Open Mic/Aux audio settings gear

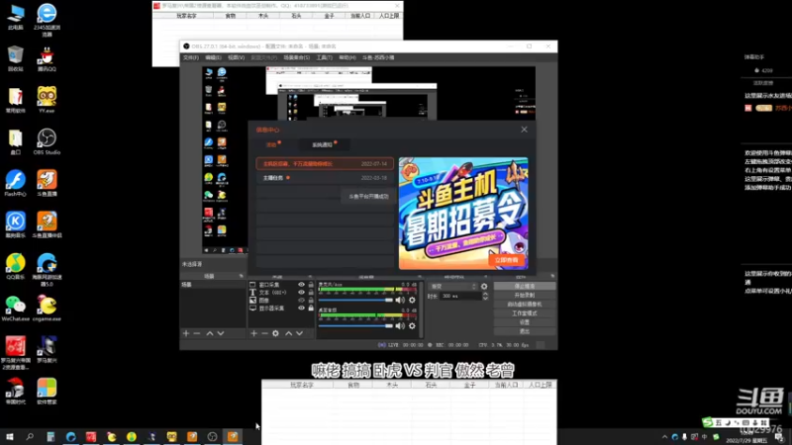412,301
